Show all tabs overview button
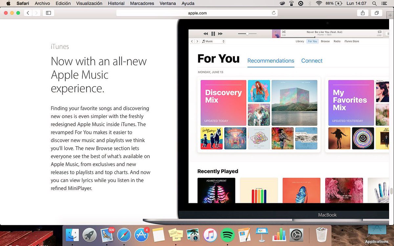Viewport: 394px width, 246px height. pyautogui.click(x=376, y=13)
